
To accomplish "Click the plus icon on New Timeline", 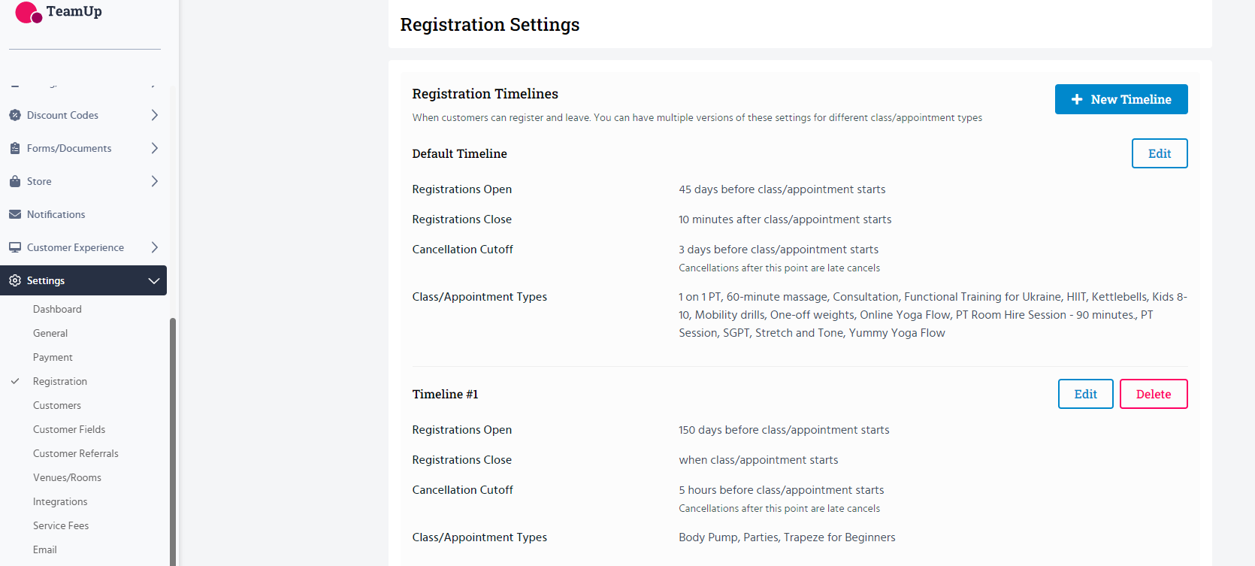I will pos(1077,99).
